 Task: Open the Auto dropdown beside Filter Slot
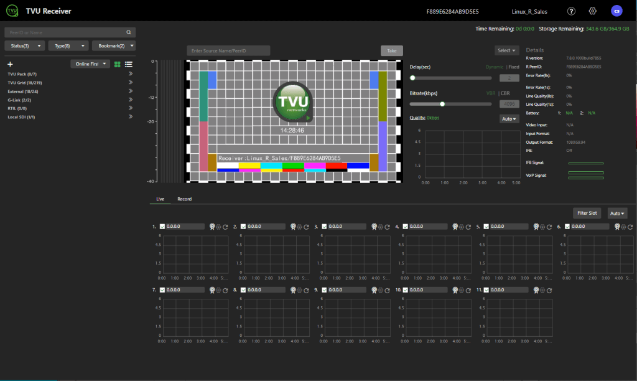click(617, 214)
